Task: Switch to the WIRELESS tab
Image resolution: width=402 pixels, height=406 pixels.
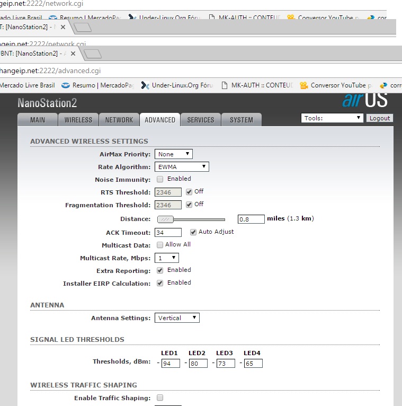Action: tap(78, 120)
